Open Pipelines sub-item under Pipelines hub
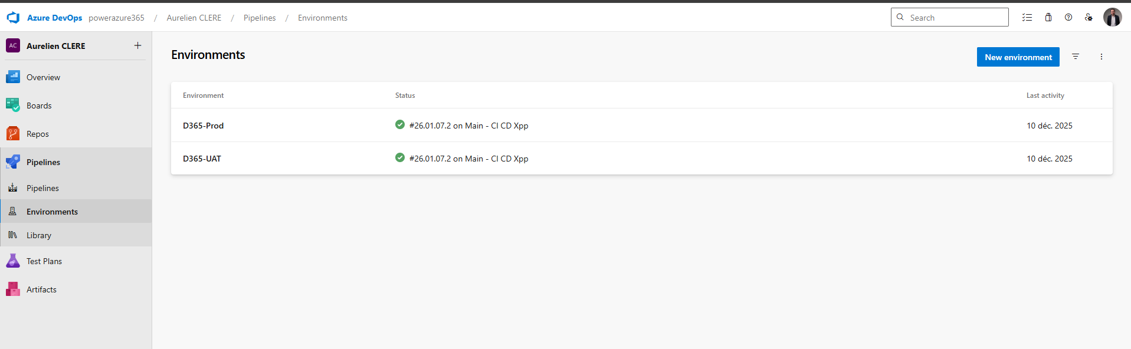1131x349 pixels. pos(76,188)
